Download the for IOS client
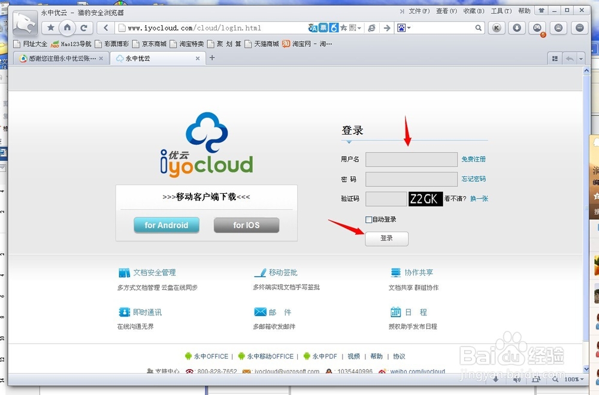Image resolution: width=599 pixels, height=395 pixels. pyautogui.click(x=246, y=225)
